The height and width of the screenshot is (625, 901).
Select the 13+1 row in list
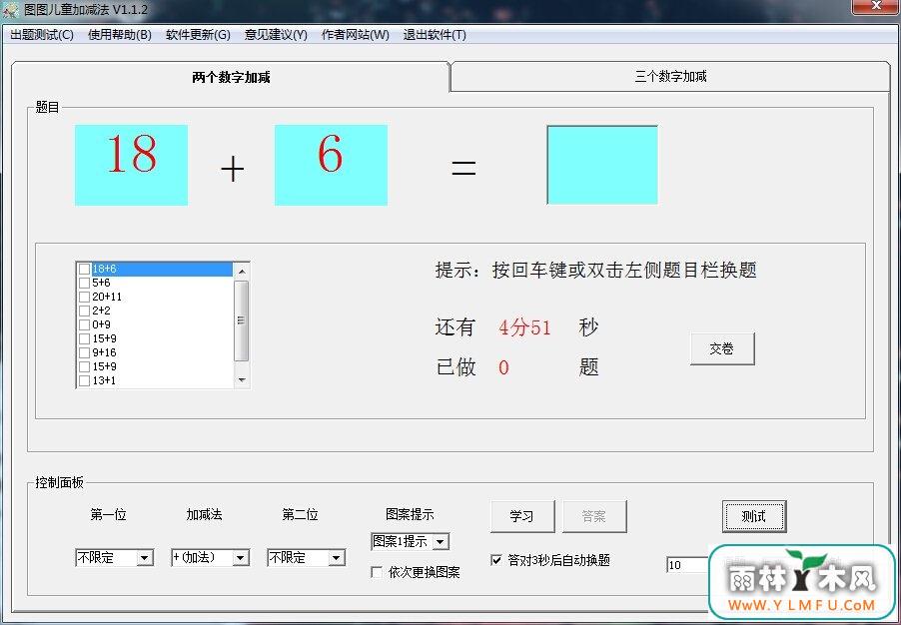coord(155,380)
